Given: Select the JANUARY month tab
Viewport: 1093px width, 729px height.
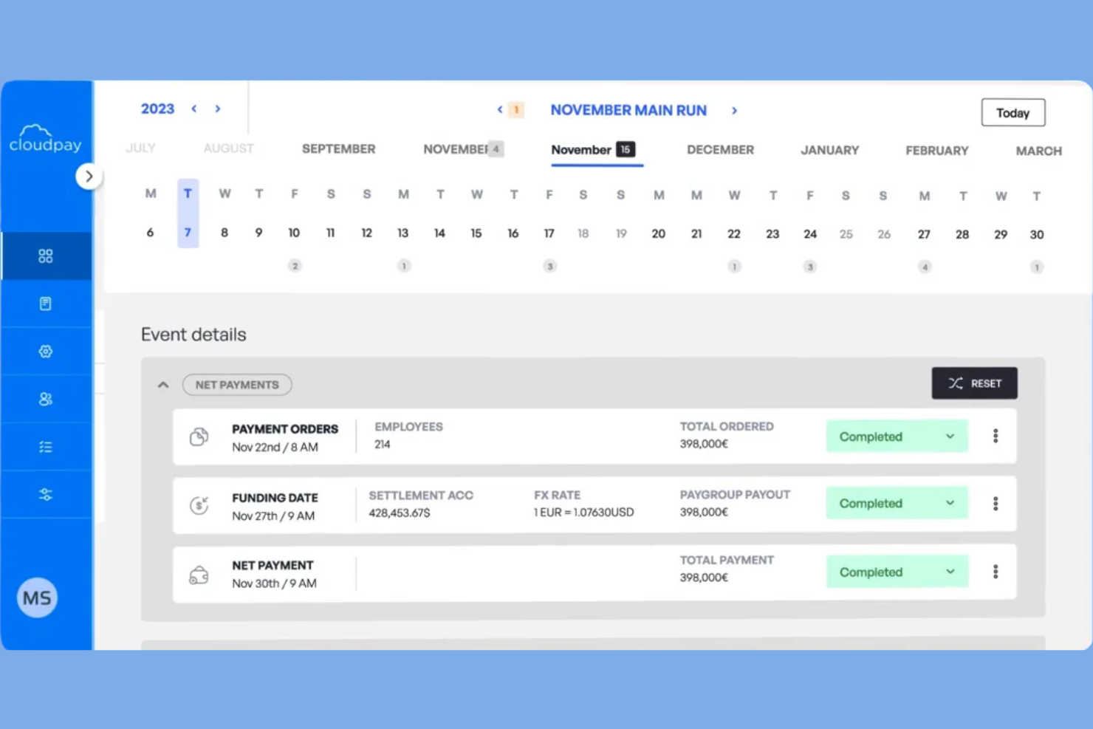Looking at the screenshot, I should pyautogui.click(x=830, y=151).
